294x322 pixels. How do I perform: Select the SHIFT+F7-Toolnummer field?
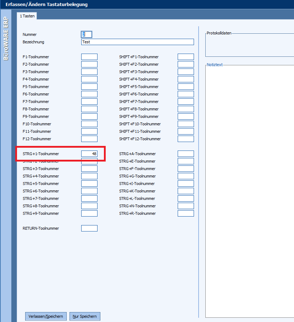pyautogui.click(x=185, y=102)
